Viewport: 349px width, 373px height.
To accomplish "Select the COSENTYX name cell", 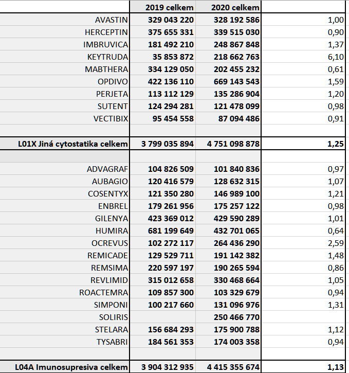I will 65,193.
